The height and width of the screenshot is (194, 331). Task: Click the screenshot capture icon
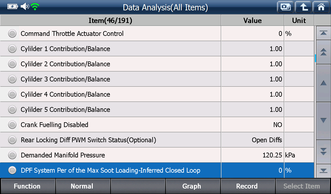[285, 7]
